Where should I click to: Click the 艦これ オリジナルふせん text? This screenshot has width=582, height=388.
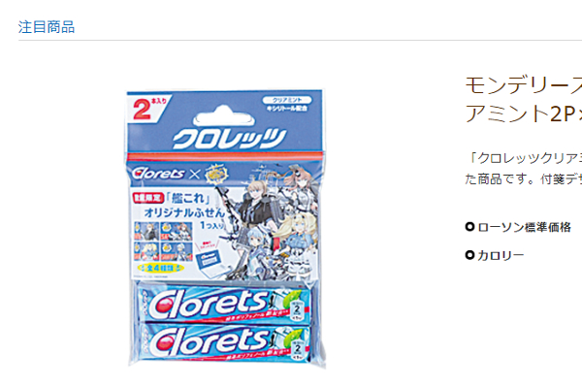pos(184,206)
